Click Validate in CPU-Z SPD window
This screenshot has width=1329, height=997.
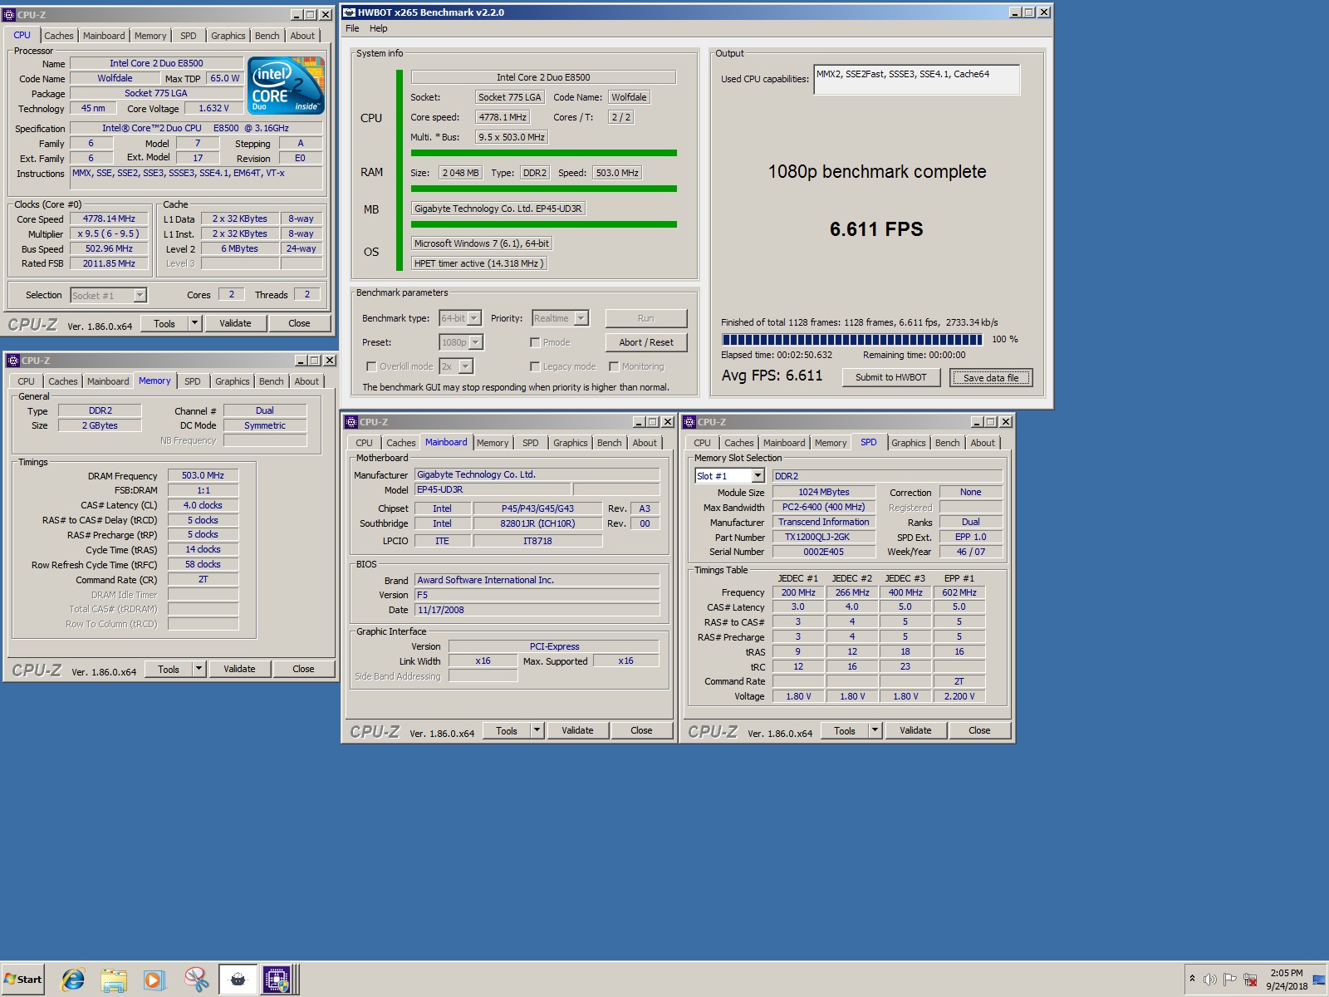point(915,730)
